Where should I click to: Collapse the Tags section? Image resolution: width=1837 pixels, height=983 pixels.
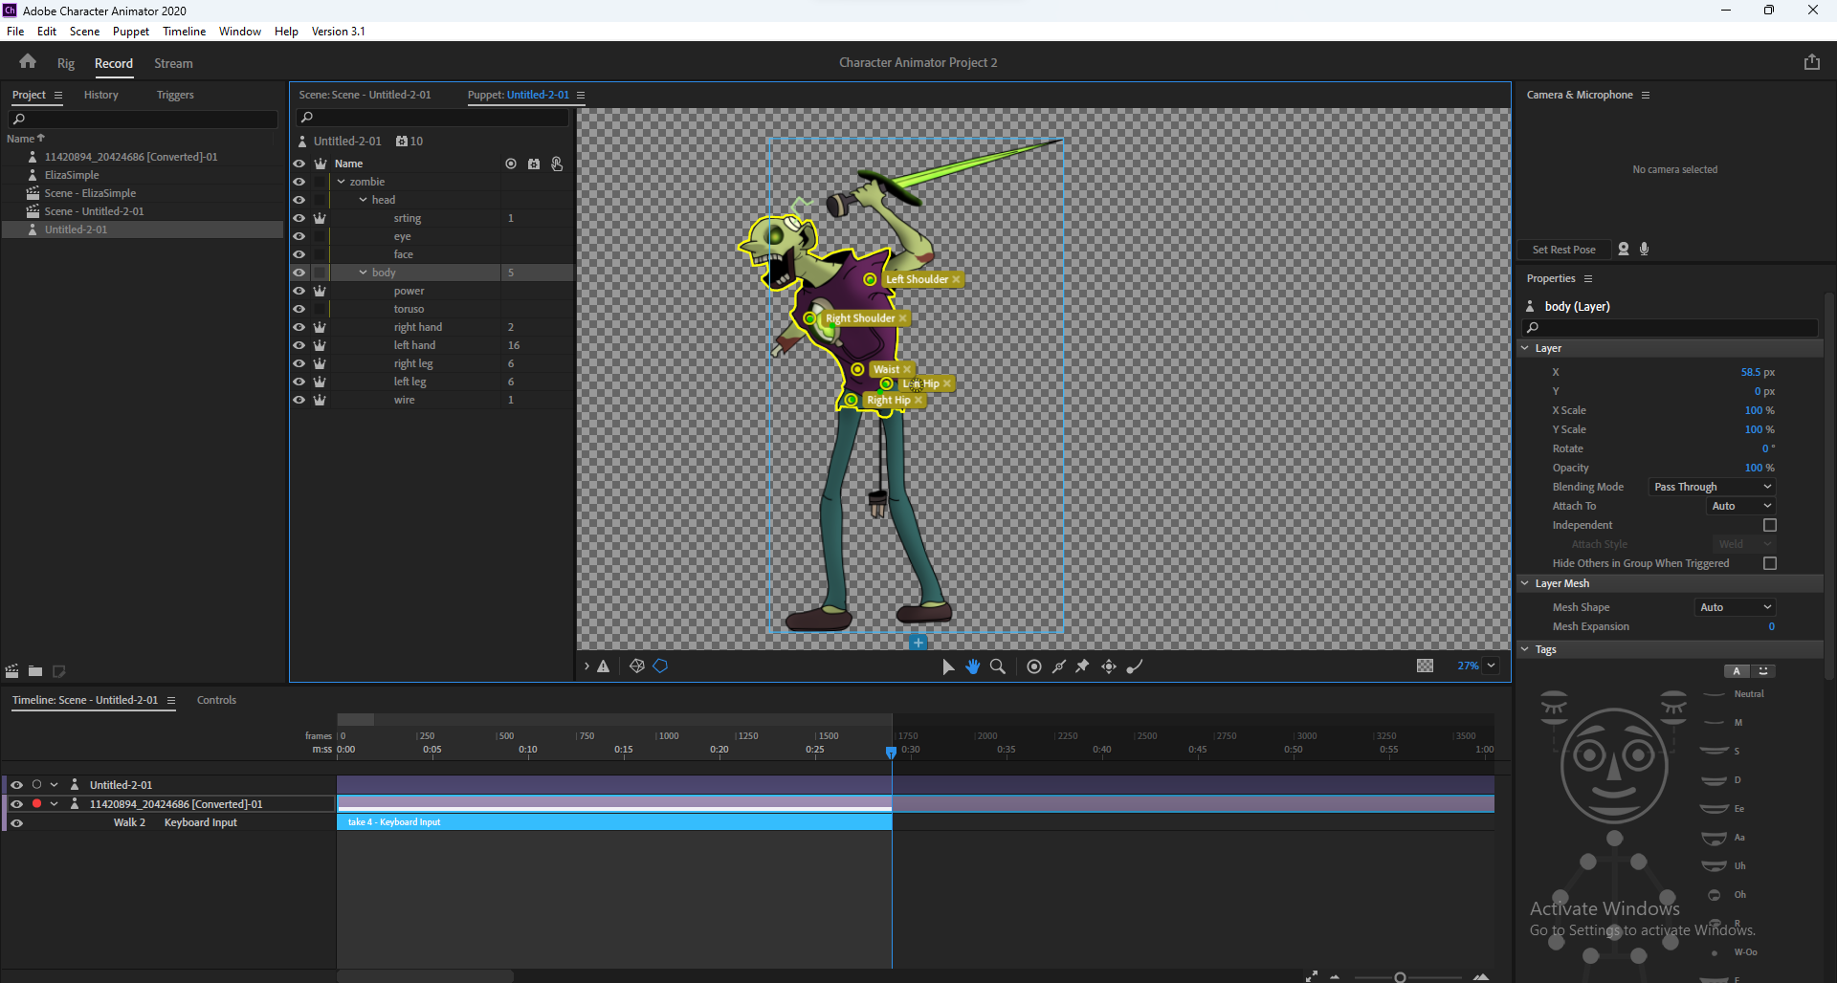1525,649
